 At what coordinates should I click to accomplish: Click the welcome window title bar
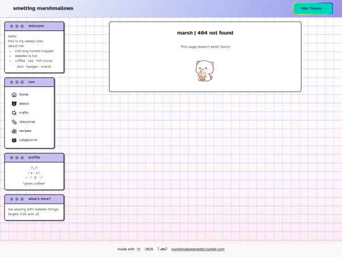[34, 26]
